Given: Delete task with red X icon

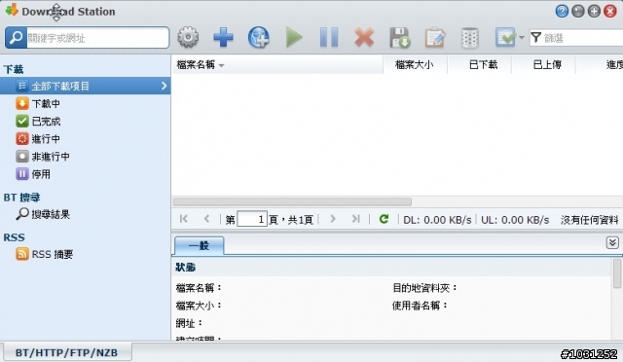Looking at the screenshot, I should tap(364, 38).
